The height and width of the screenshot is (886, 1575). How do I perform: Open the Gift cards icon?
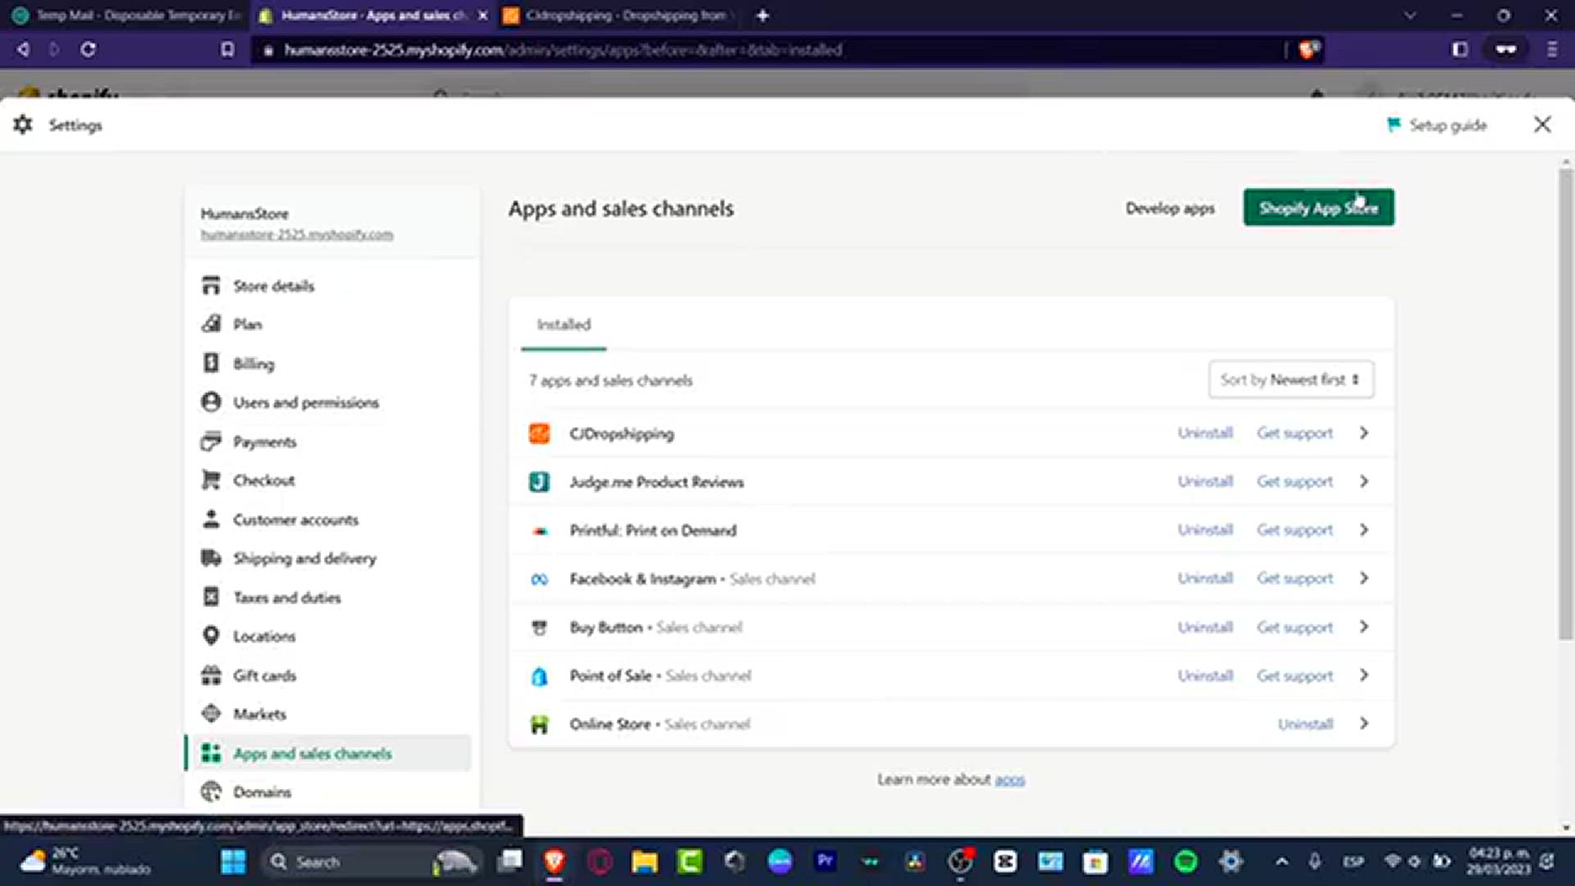pyautogui.click(x=211, y=675)
